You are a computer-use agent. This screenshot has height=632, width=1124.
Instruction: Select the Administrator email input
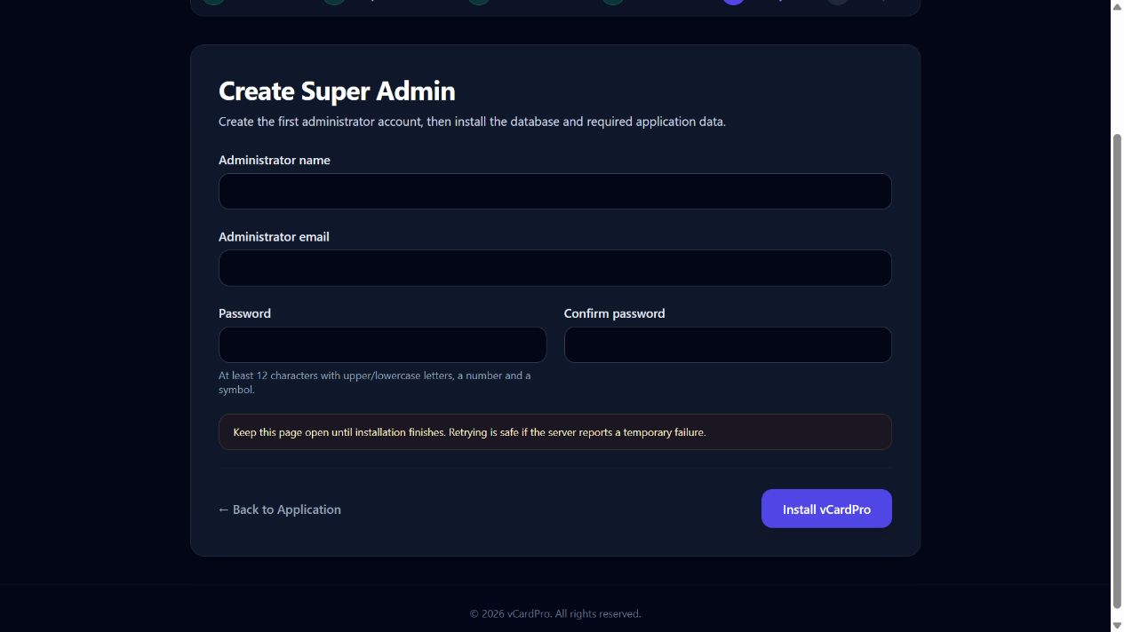click(x=554, y=268)
